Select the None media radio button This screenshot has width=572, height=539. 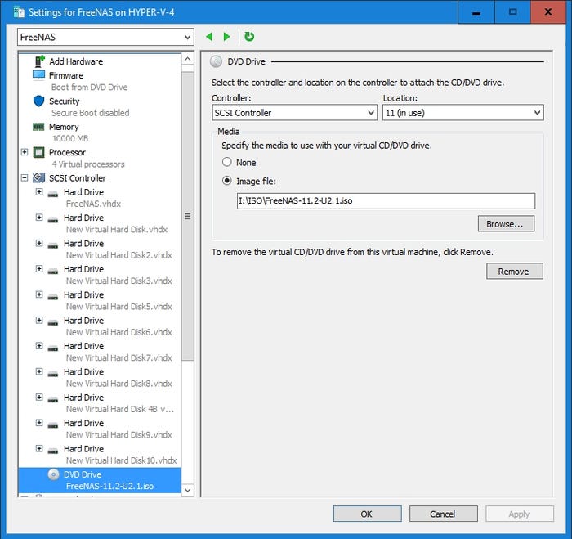point(227,163)
